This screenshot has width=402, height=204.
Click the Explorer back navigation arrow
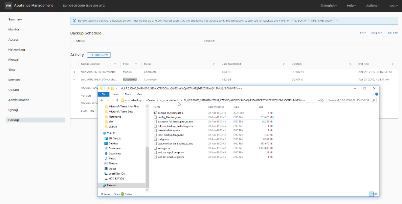click(x=102, y=100)
